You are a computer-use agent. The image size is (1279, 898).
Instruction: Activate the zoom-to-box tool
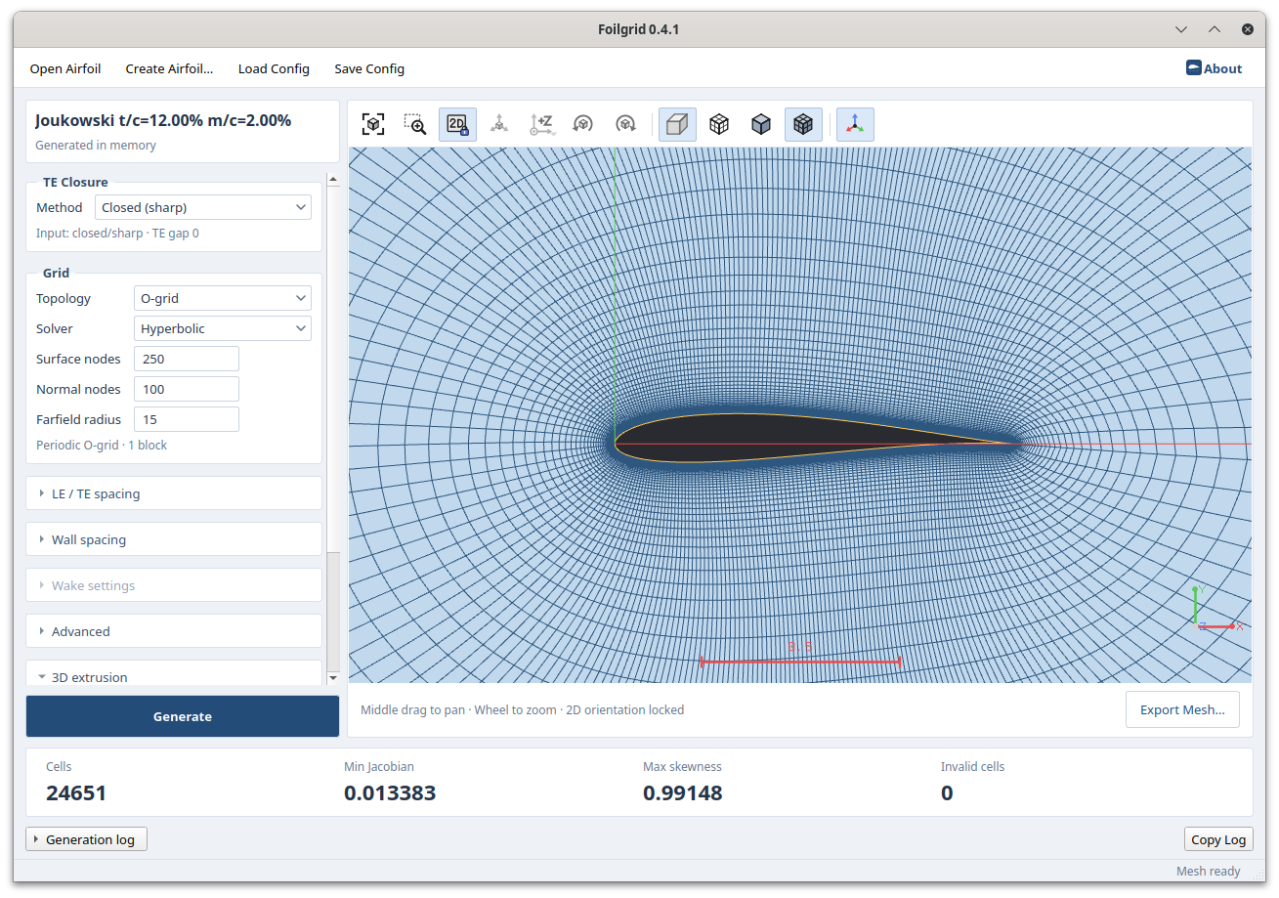pos(415,124)
